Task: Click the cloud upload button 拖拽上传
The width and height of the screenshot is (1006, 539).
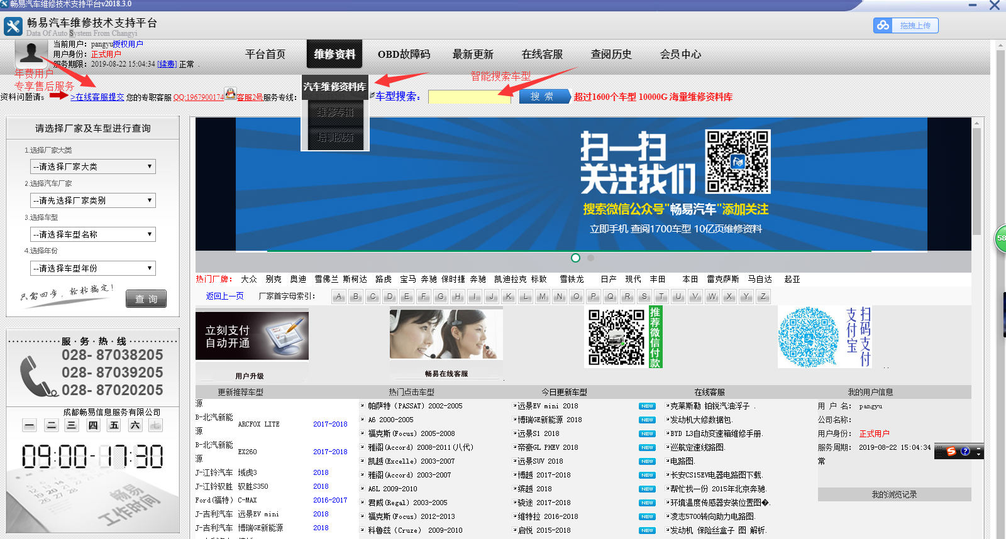Action: point(905,25)
